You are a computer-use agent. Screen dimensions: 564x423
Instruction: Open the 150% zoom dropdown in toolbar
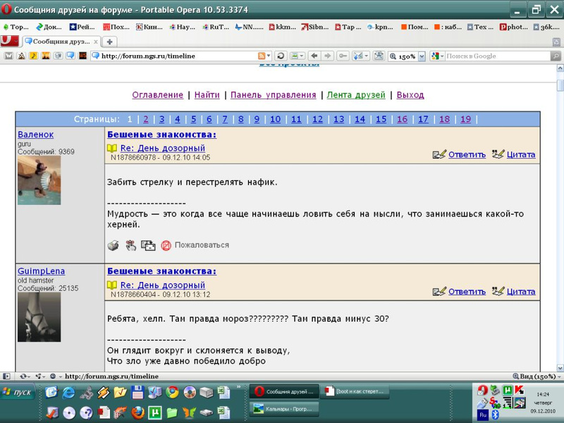point(422,56)
